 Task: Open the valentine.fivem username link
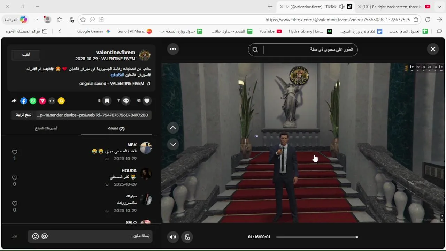pyautogui.click(x=116, y=52)
